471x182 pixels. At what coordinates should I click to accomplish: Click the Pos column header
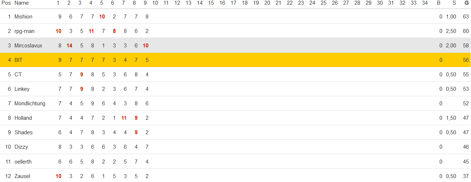(6, 3)
